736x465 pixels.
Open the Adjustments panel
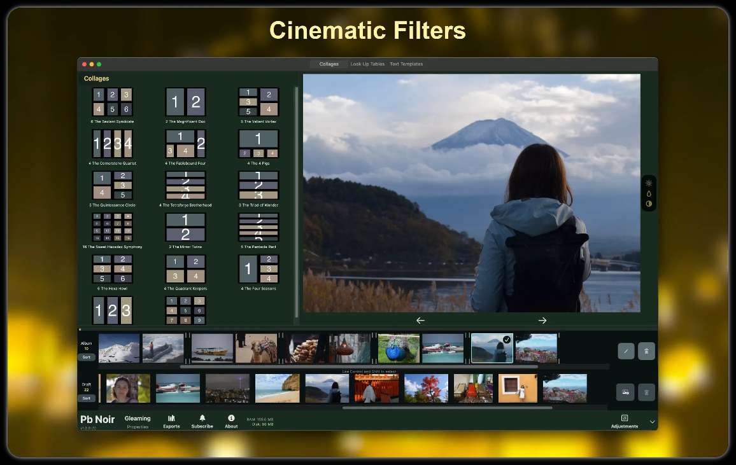(x=625, y=421)
